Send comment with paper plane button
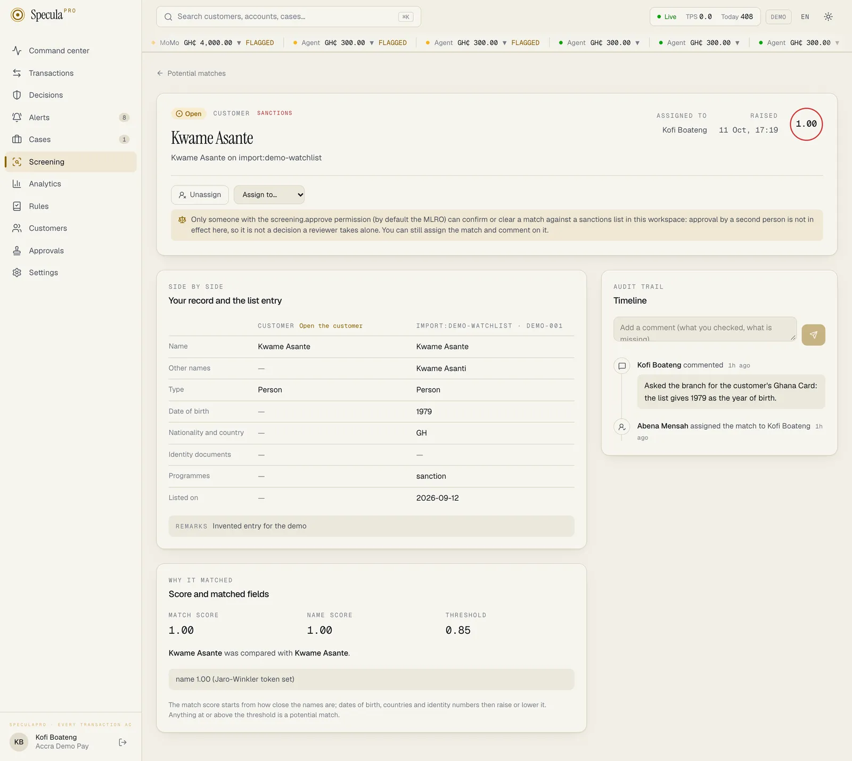This screenshot has height=761, width=852. coord(813,335)
